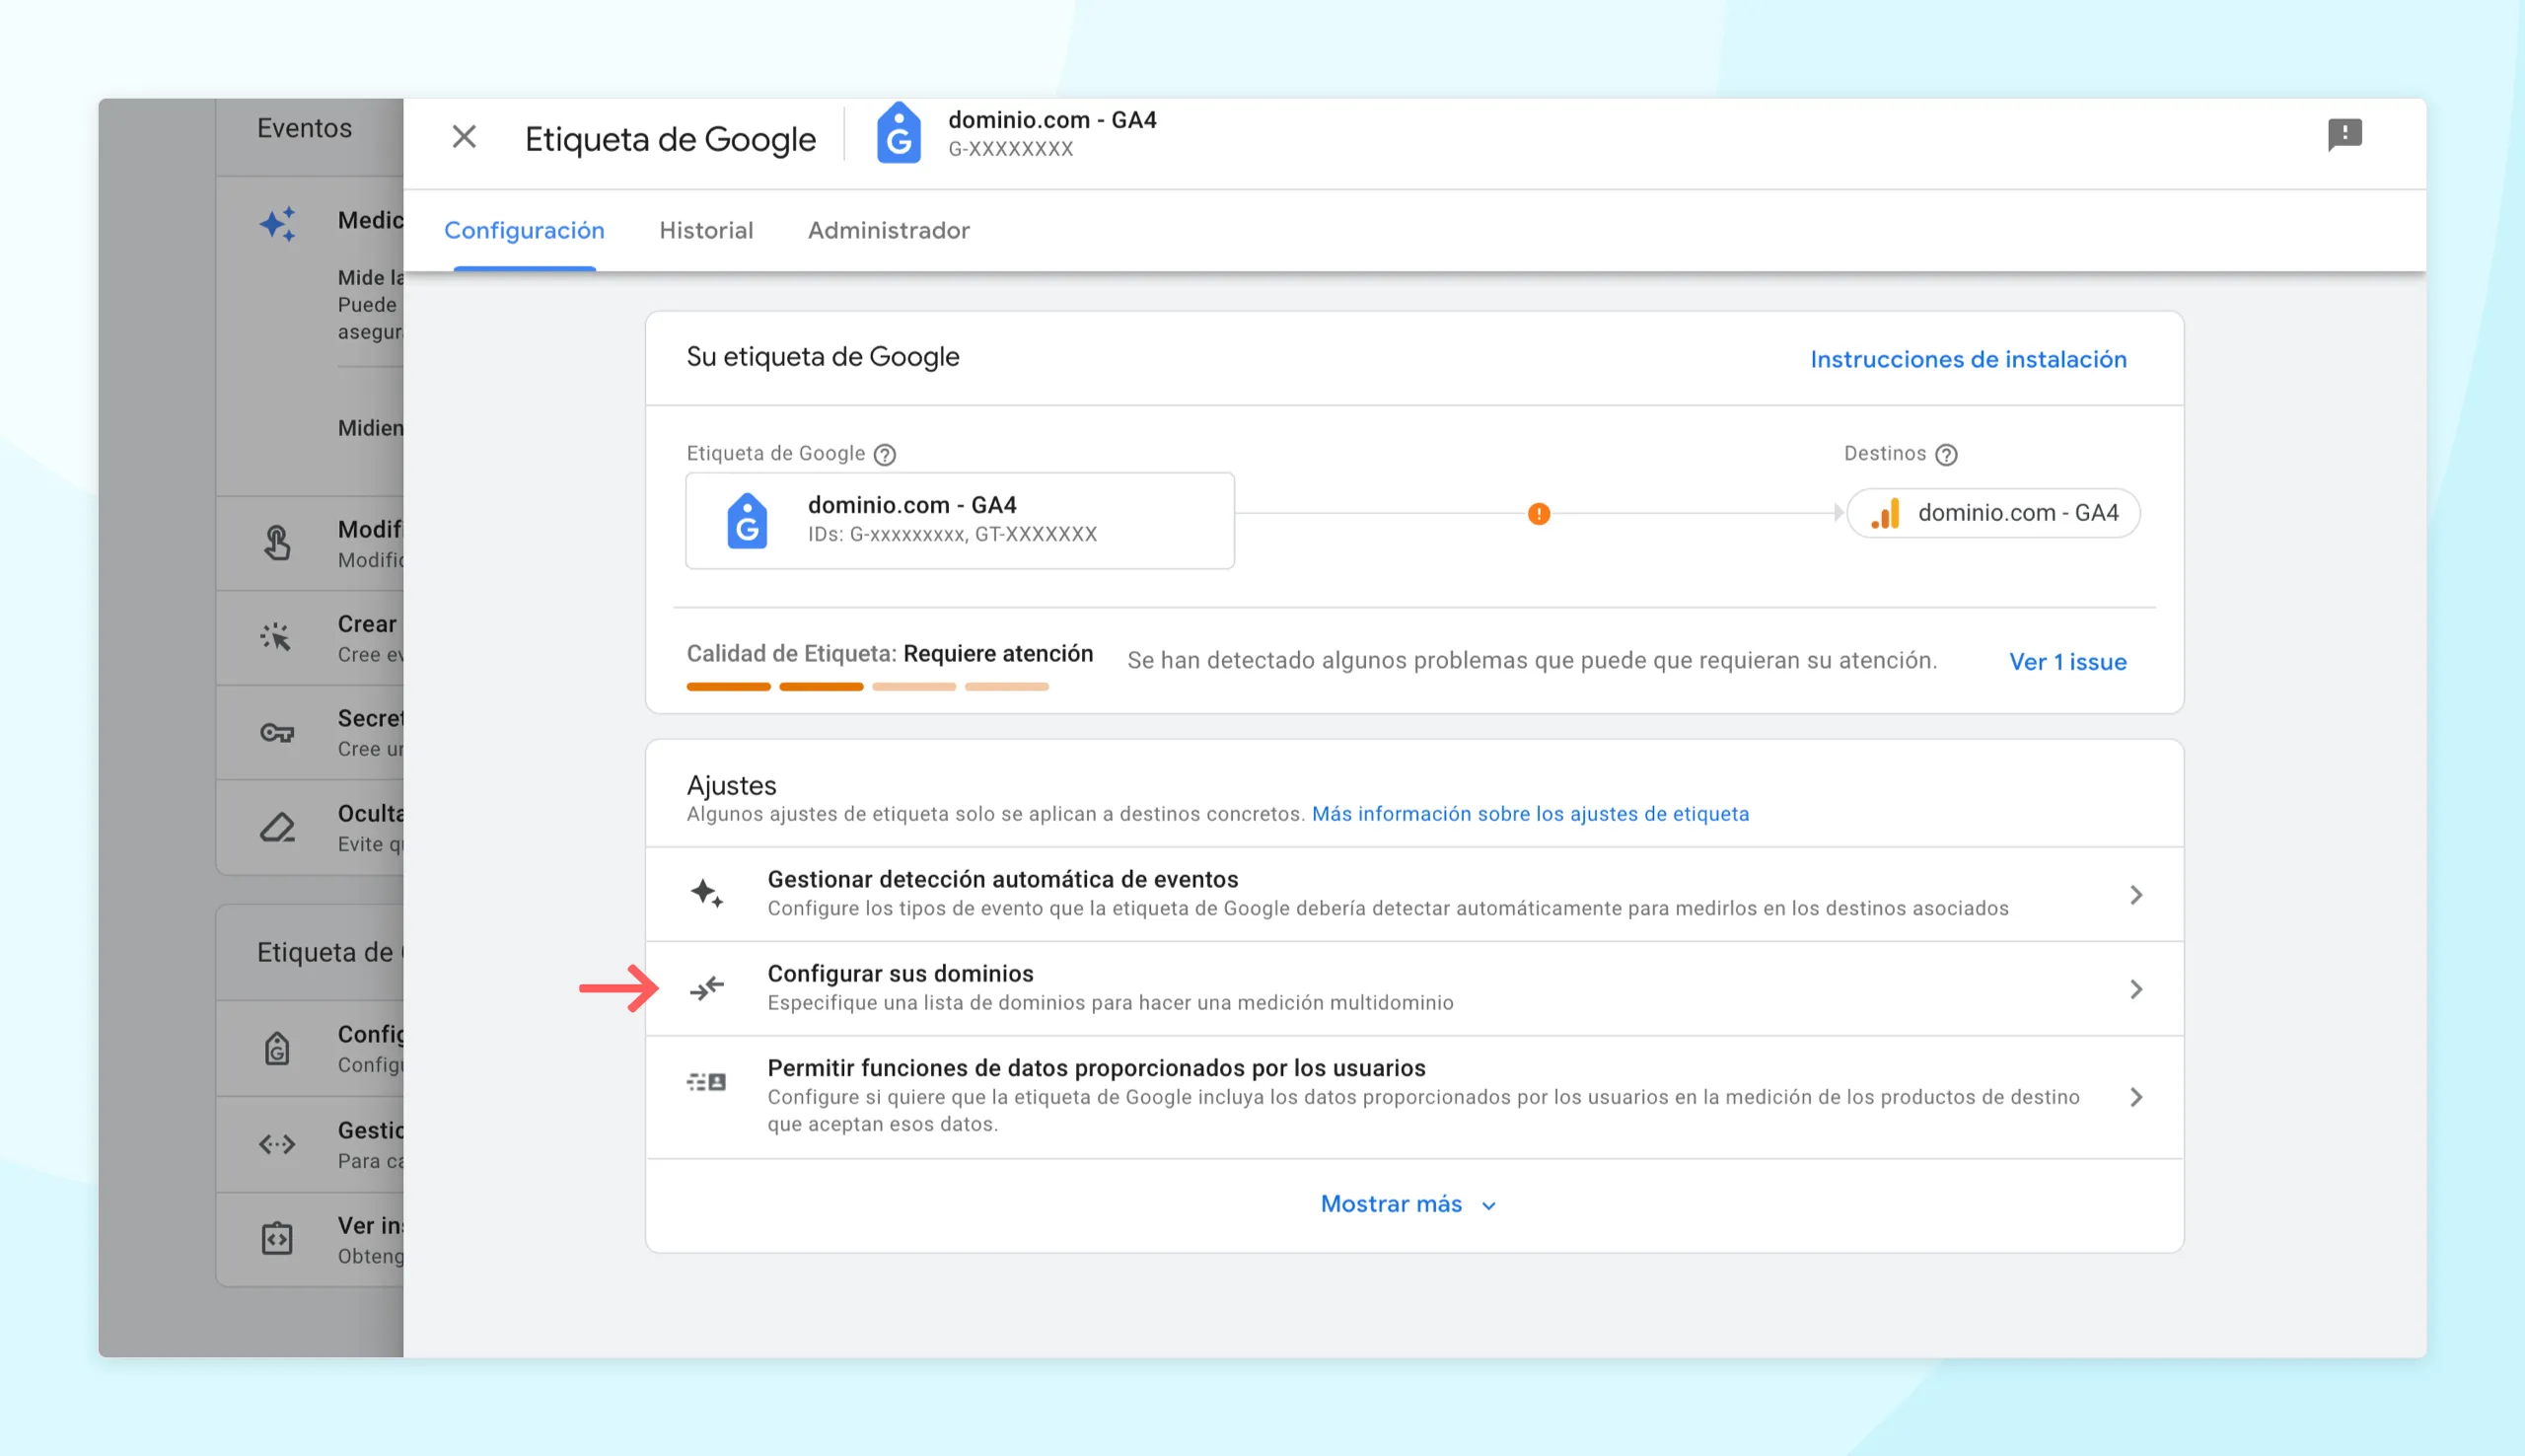Select the dominio.com - GA4 tag card
This screenshot has width=2525, height=1456.
[960, 521]
